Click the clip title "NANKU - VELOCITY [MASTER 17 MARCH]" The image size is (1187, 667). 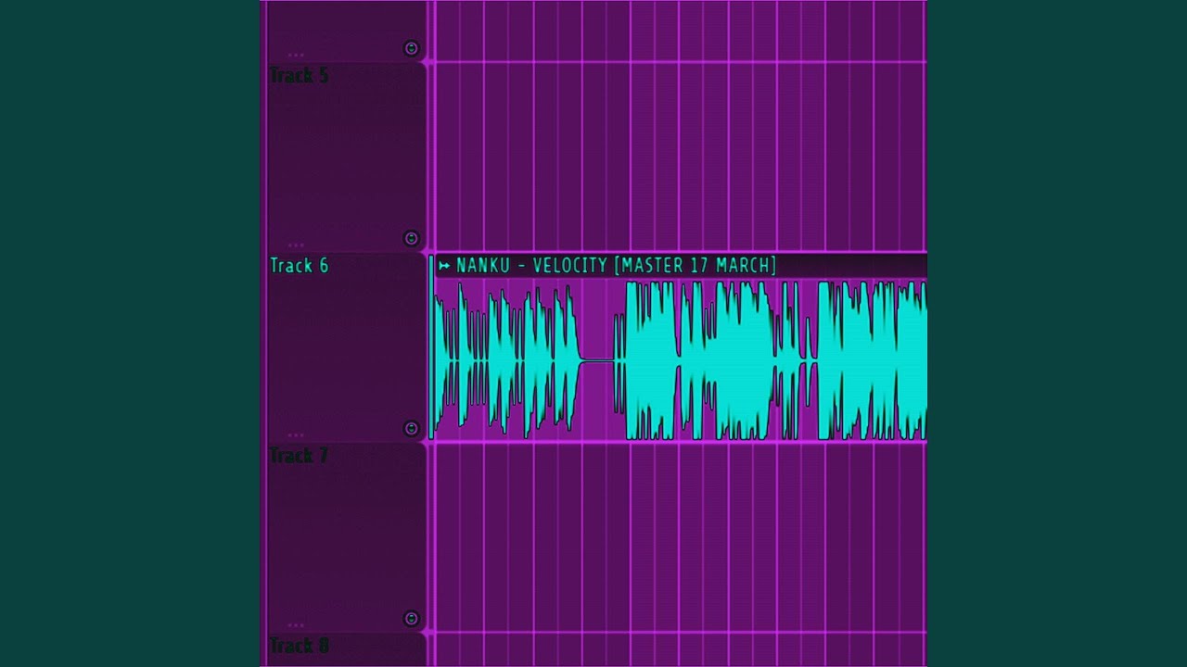617,266
